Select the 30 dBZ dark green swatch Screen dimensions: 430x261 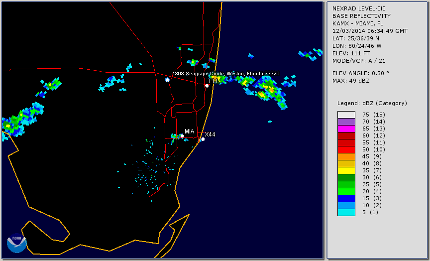pyautogui.click(x=346, y=177)
